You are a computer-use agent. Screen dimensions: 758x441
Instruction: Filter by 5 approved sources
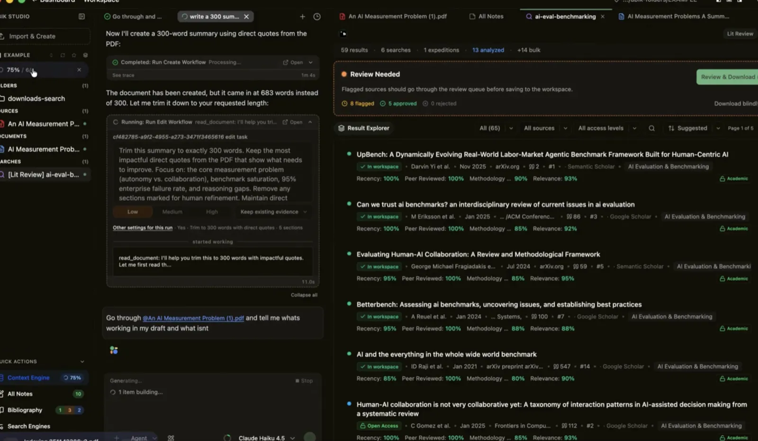(x=398, y=104)
